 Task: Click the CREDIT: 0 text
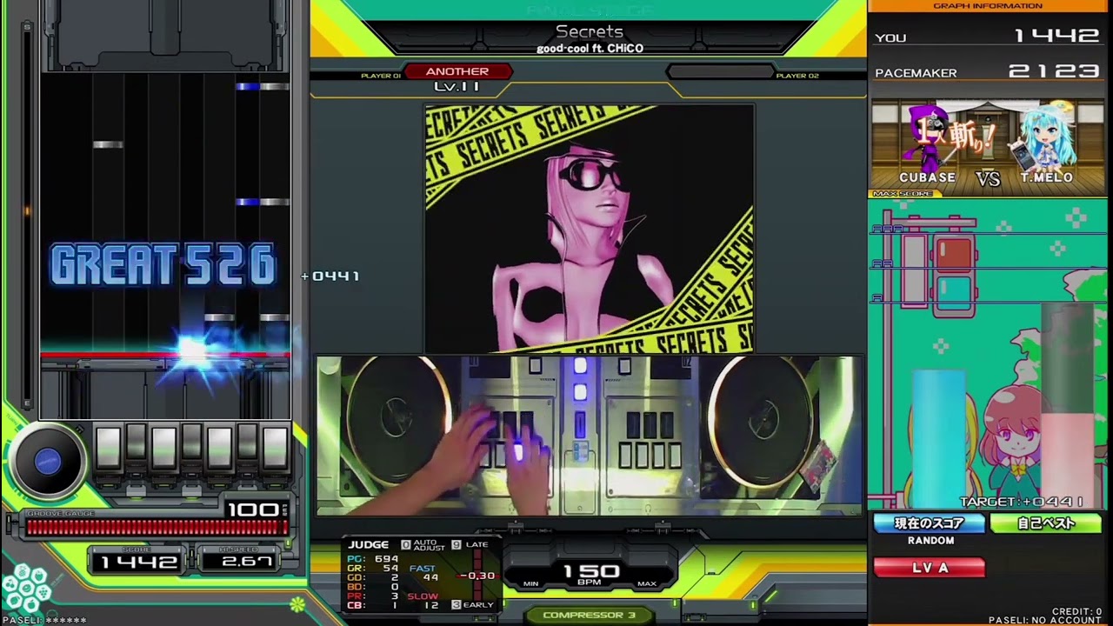coord(1076,612)
